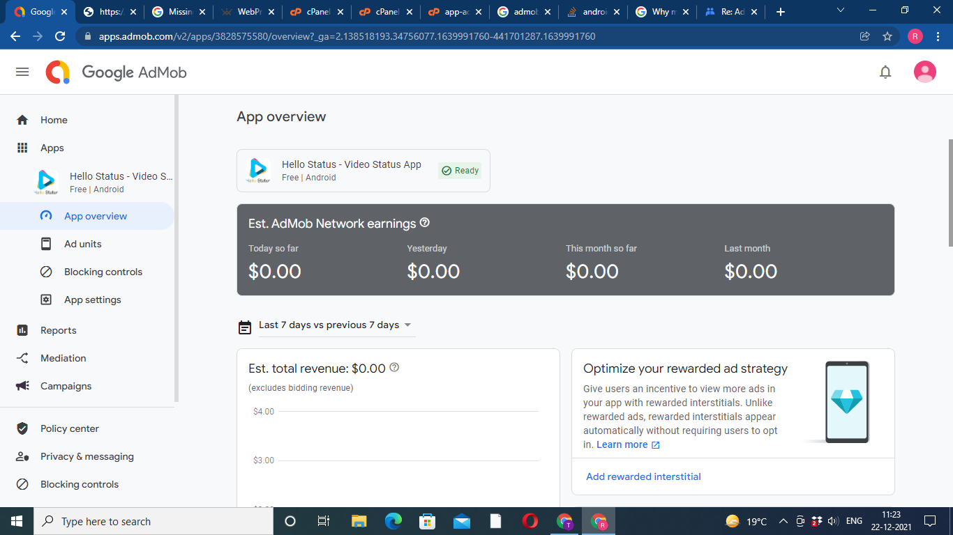The height and width of the screenshot is (535, 953).
Task: Click Add rewarded interstitial
Action: [643, 476]
